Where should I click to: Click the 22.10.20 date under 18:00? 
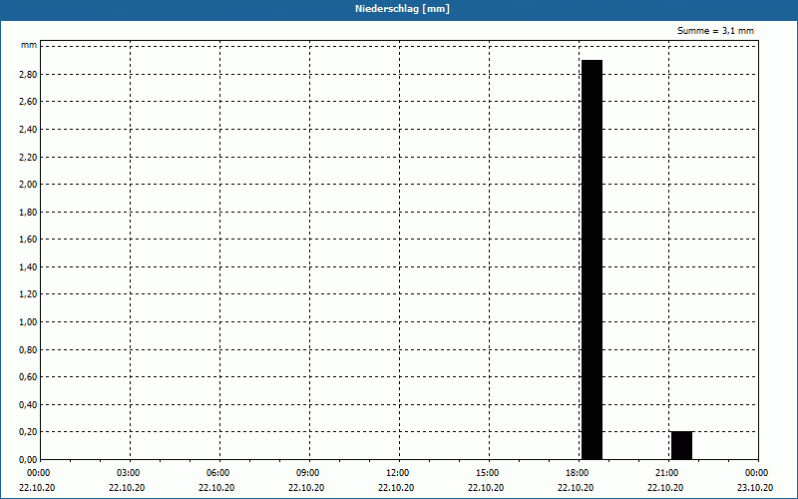point(576,488)
